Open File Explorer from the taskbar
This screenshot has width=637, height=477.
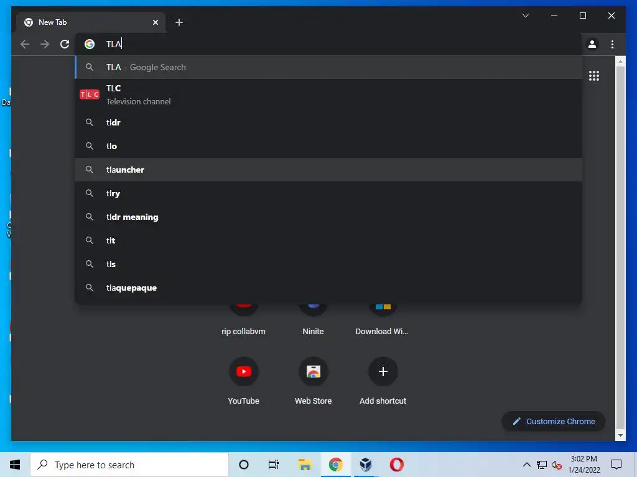click(x=305, y=465)
